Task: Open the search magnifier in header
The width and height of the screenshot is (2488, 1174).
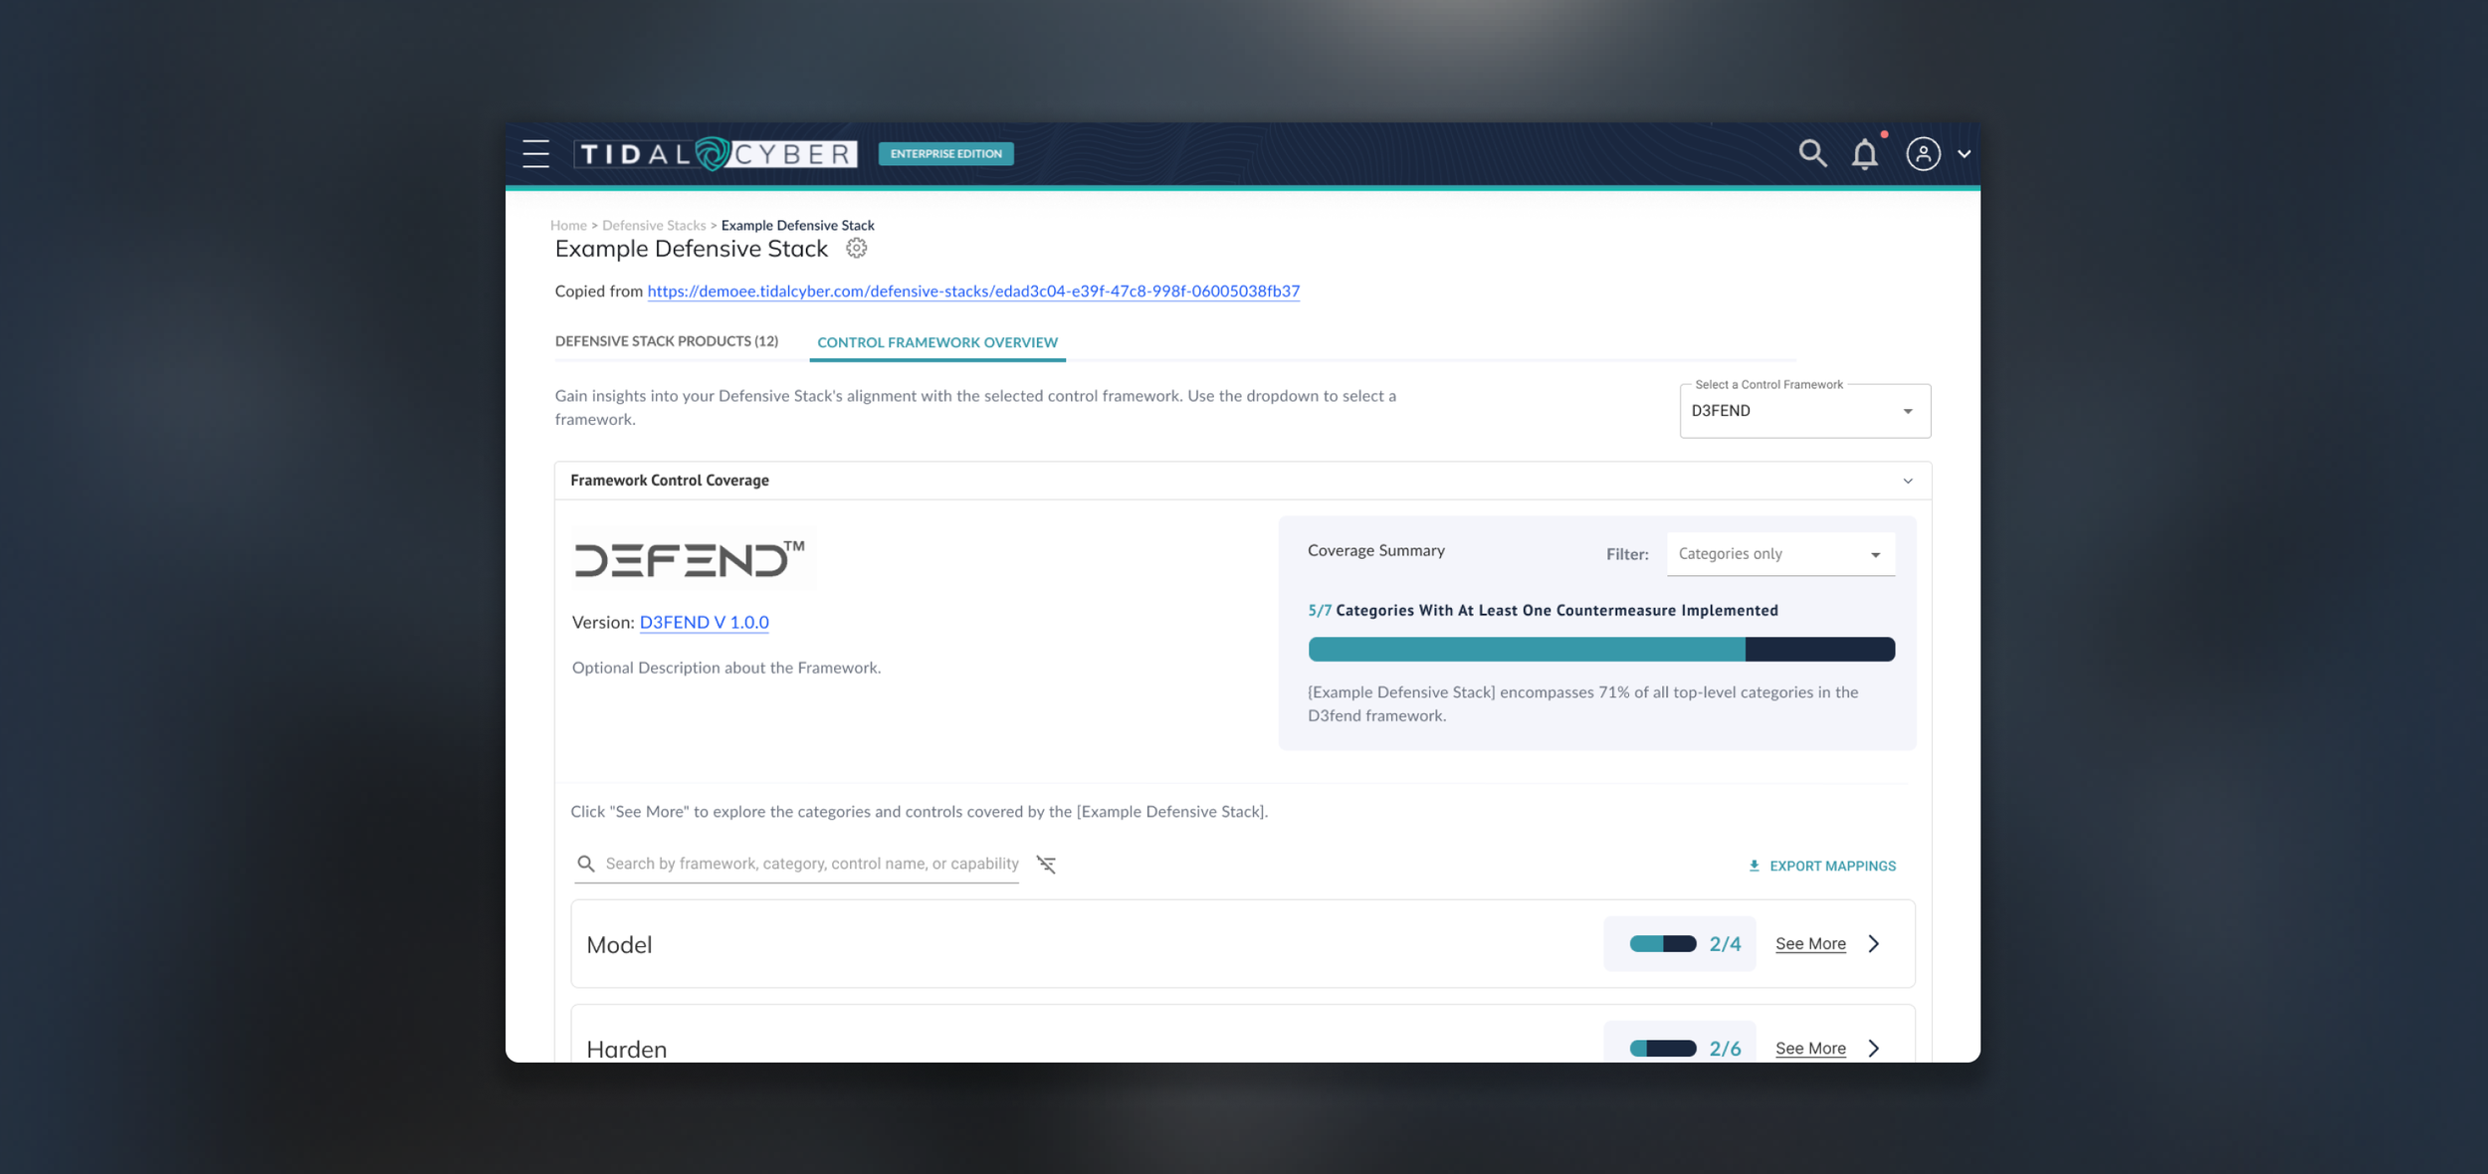Action: [1812, 153]
